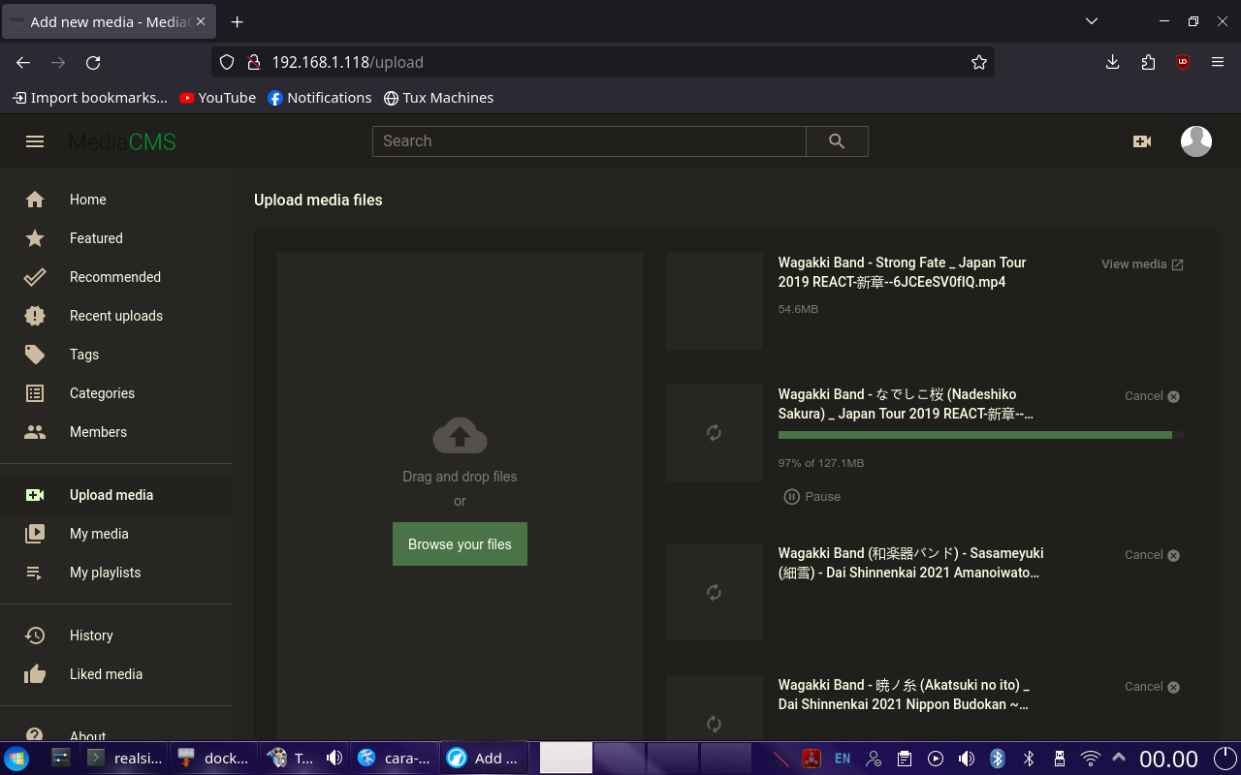Click the 97% of 127.1MB status text
This screenshot has height=775, width=1241.
coord(821,463)
